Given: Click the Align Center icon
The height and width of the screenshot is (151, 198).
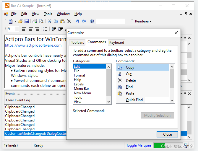Looking at the screenshot, I should point(31,29).
